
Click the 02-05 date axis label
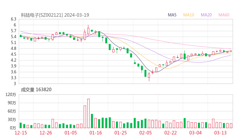(145, 133)
